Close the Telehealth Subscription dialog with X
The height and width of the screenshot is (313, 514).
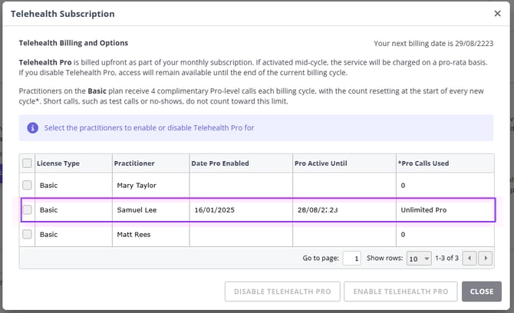pyautogui.click(x=497, y=14)
